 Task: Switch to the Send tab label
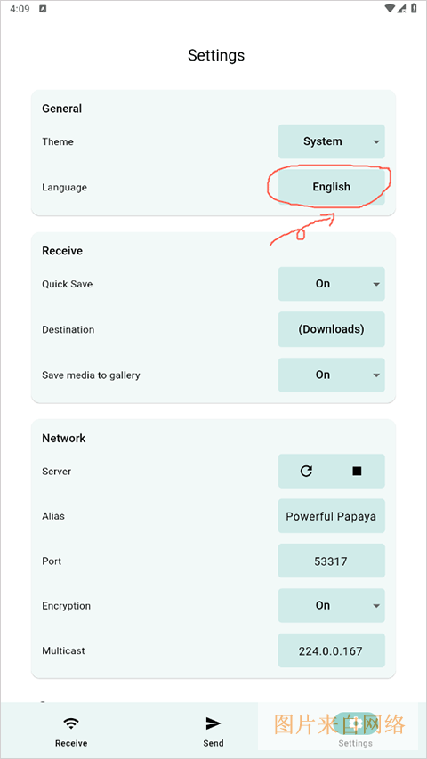coord(213,743)
